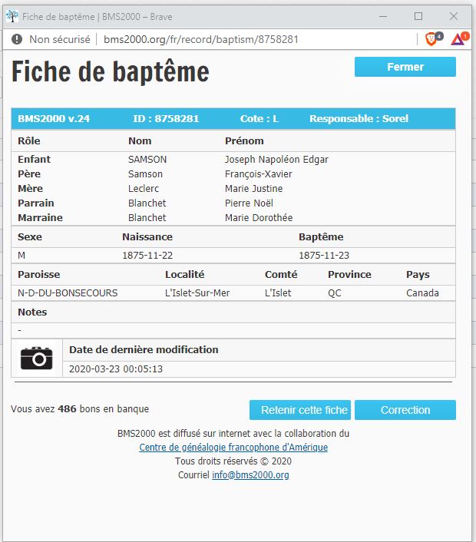Image resolution: width=476 pixels, height=542 pixels.
Task: Click Tous droits réservés © 2020 text
Action: 233,461
